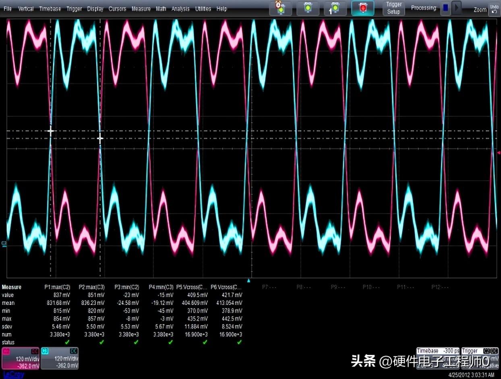Image resolution: width=501 pixels, height=379 pixels.
Task: Click the empty P9 measurement slot
Action: tap(339, 287)
